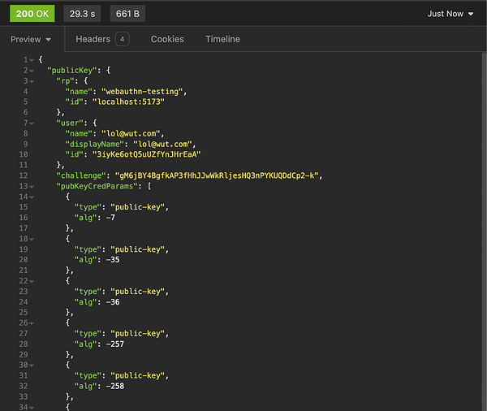Click the "challenge" key
Image resolution: width=487 pixels, height=411 pixels.
(x=80, y=175)
